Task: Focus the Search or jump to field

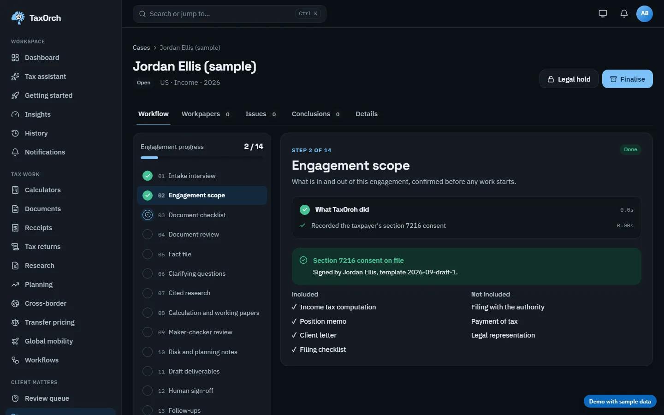Action: click(x=229, y=14)
